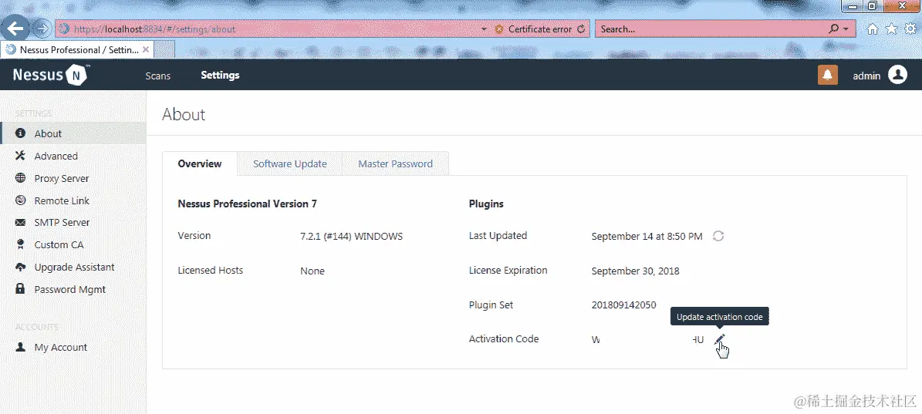Go to the Scans page
The image size is (922, 414).
[157, 76]
